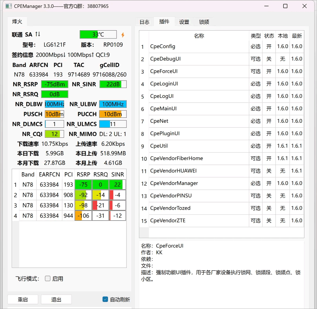Click the 本月下载 value 27.87GB

[x=55, y=163]
